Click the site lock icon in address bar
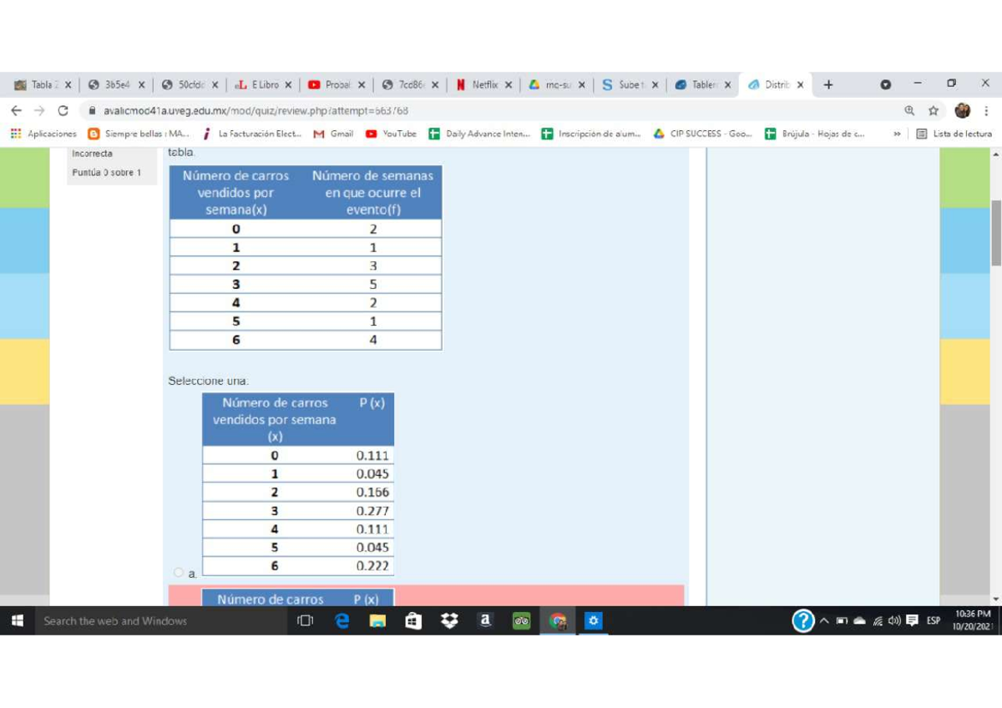 point(92,110)
